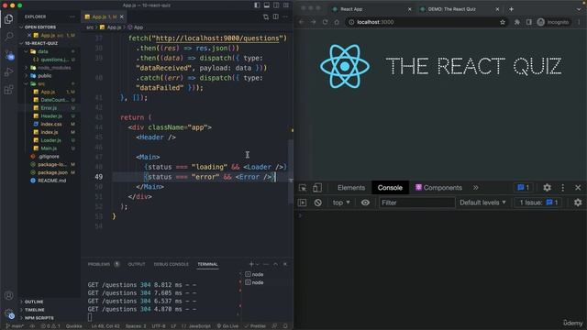The width and height of the screenshot is (587, 330).
Task: Toggle Panel layout icon in VS Code title bar
Action: point(267,5)
